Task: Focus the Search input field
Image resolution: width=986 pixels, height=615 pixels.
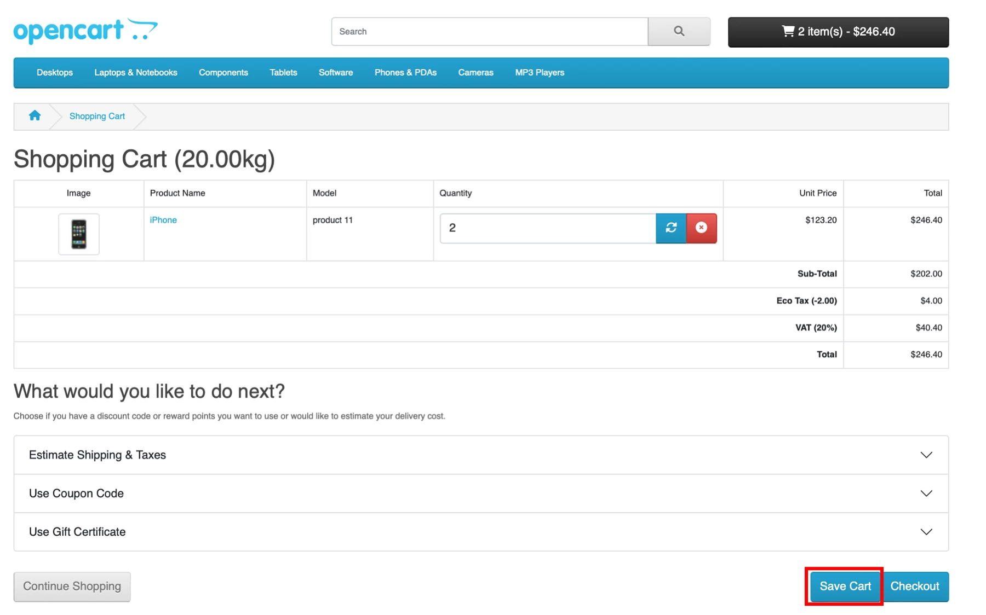Action: [489, 31]
